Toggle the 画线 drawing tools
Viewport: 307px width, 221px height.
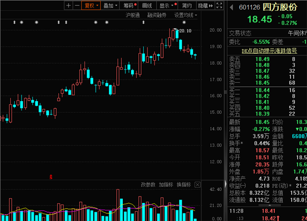pos(147,6)
